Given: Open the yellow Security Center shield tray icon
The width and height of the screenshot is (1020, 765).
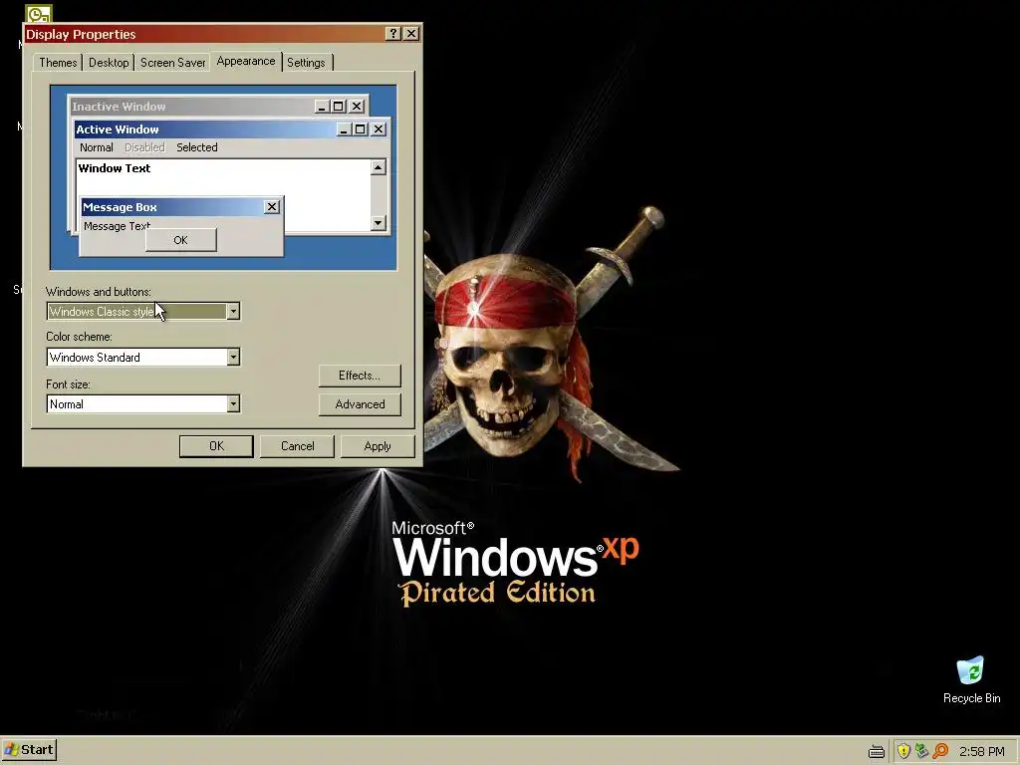Looking at the screenshot, I should tap(903, 751).
